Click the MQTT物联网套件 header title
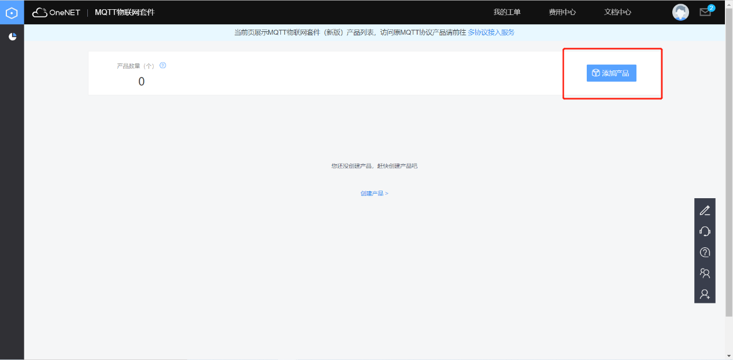This screenshot has height=360, width=733. tap(125, 12)
